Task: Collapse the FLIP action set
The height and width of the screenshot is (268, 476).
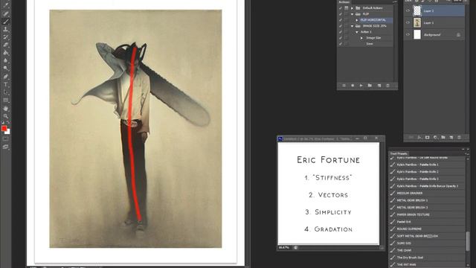Action: coord(352,14)
